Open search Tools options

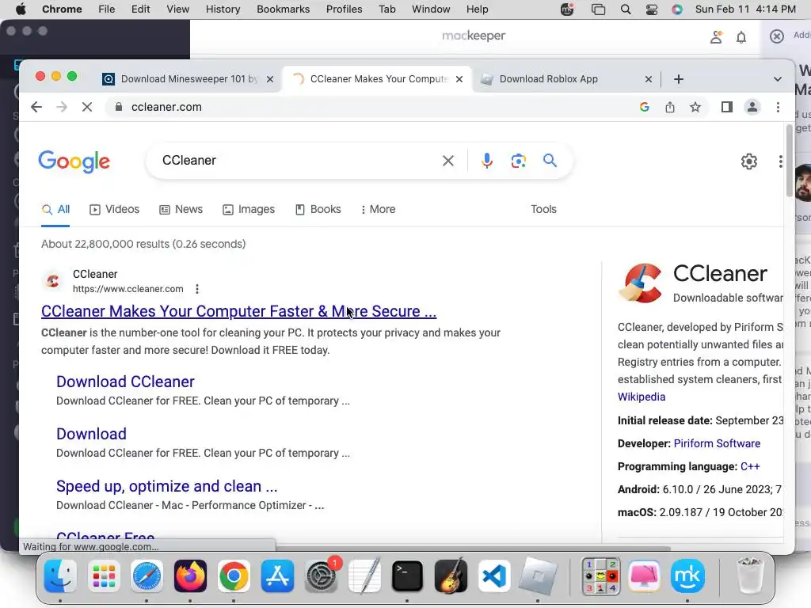tap(543, 209)
